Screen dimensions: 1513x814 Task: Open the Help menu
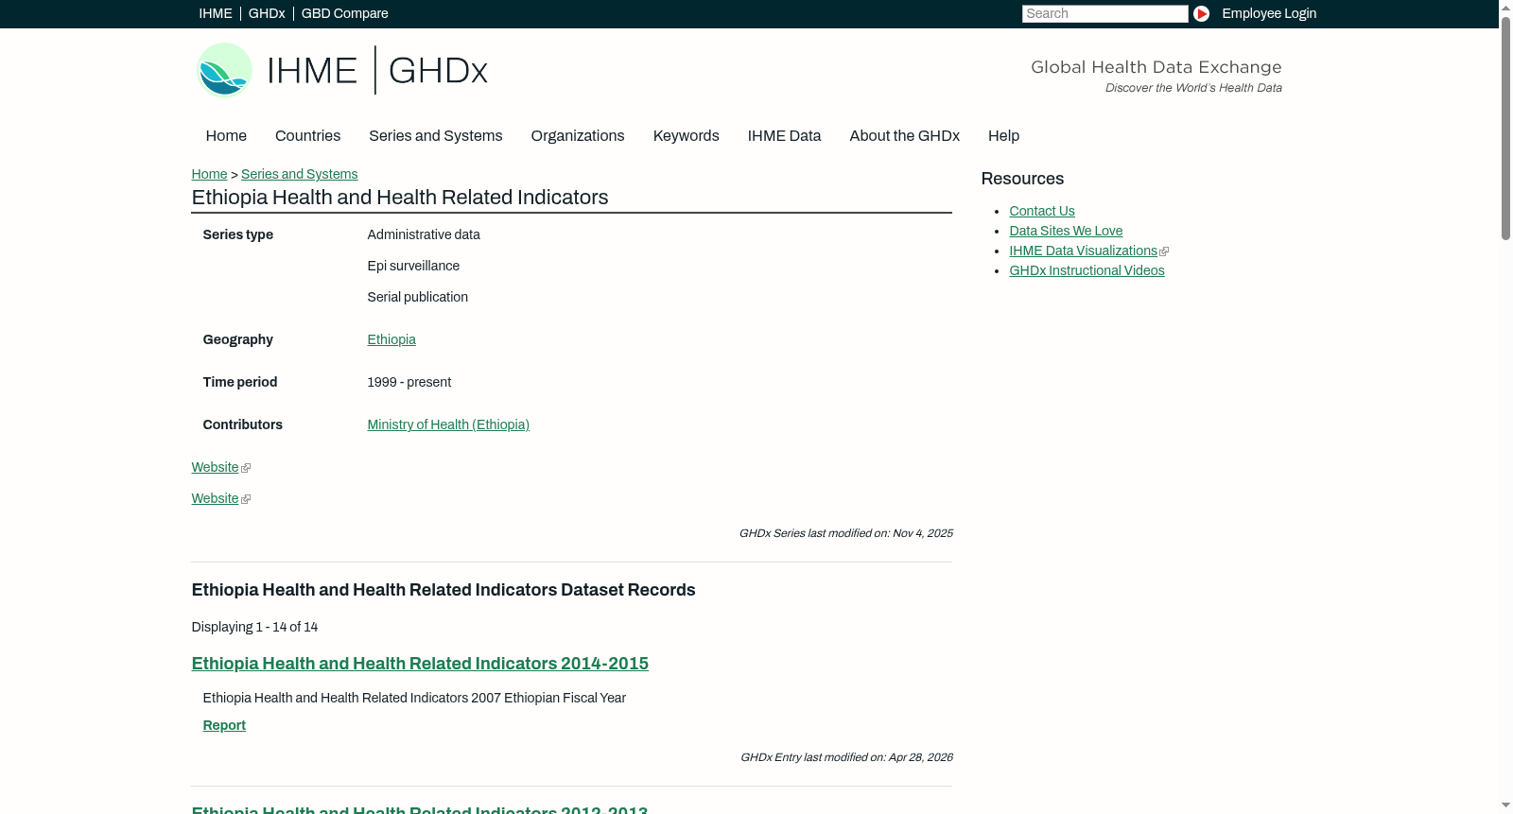pos(1003,136)
